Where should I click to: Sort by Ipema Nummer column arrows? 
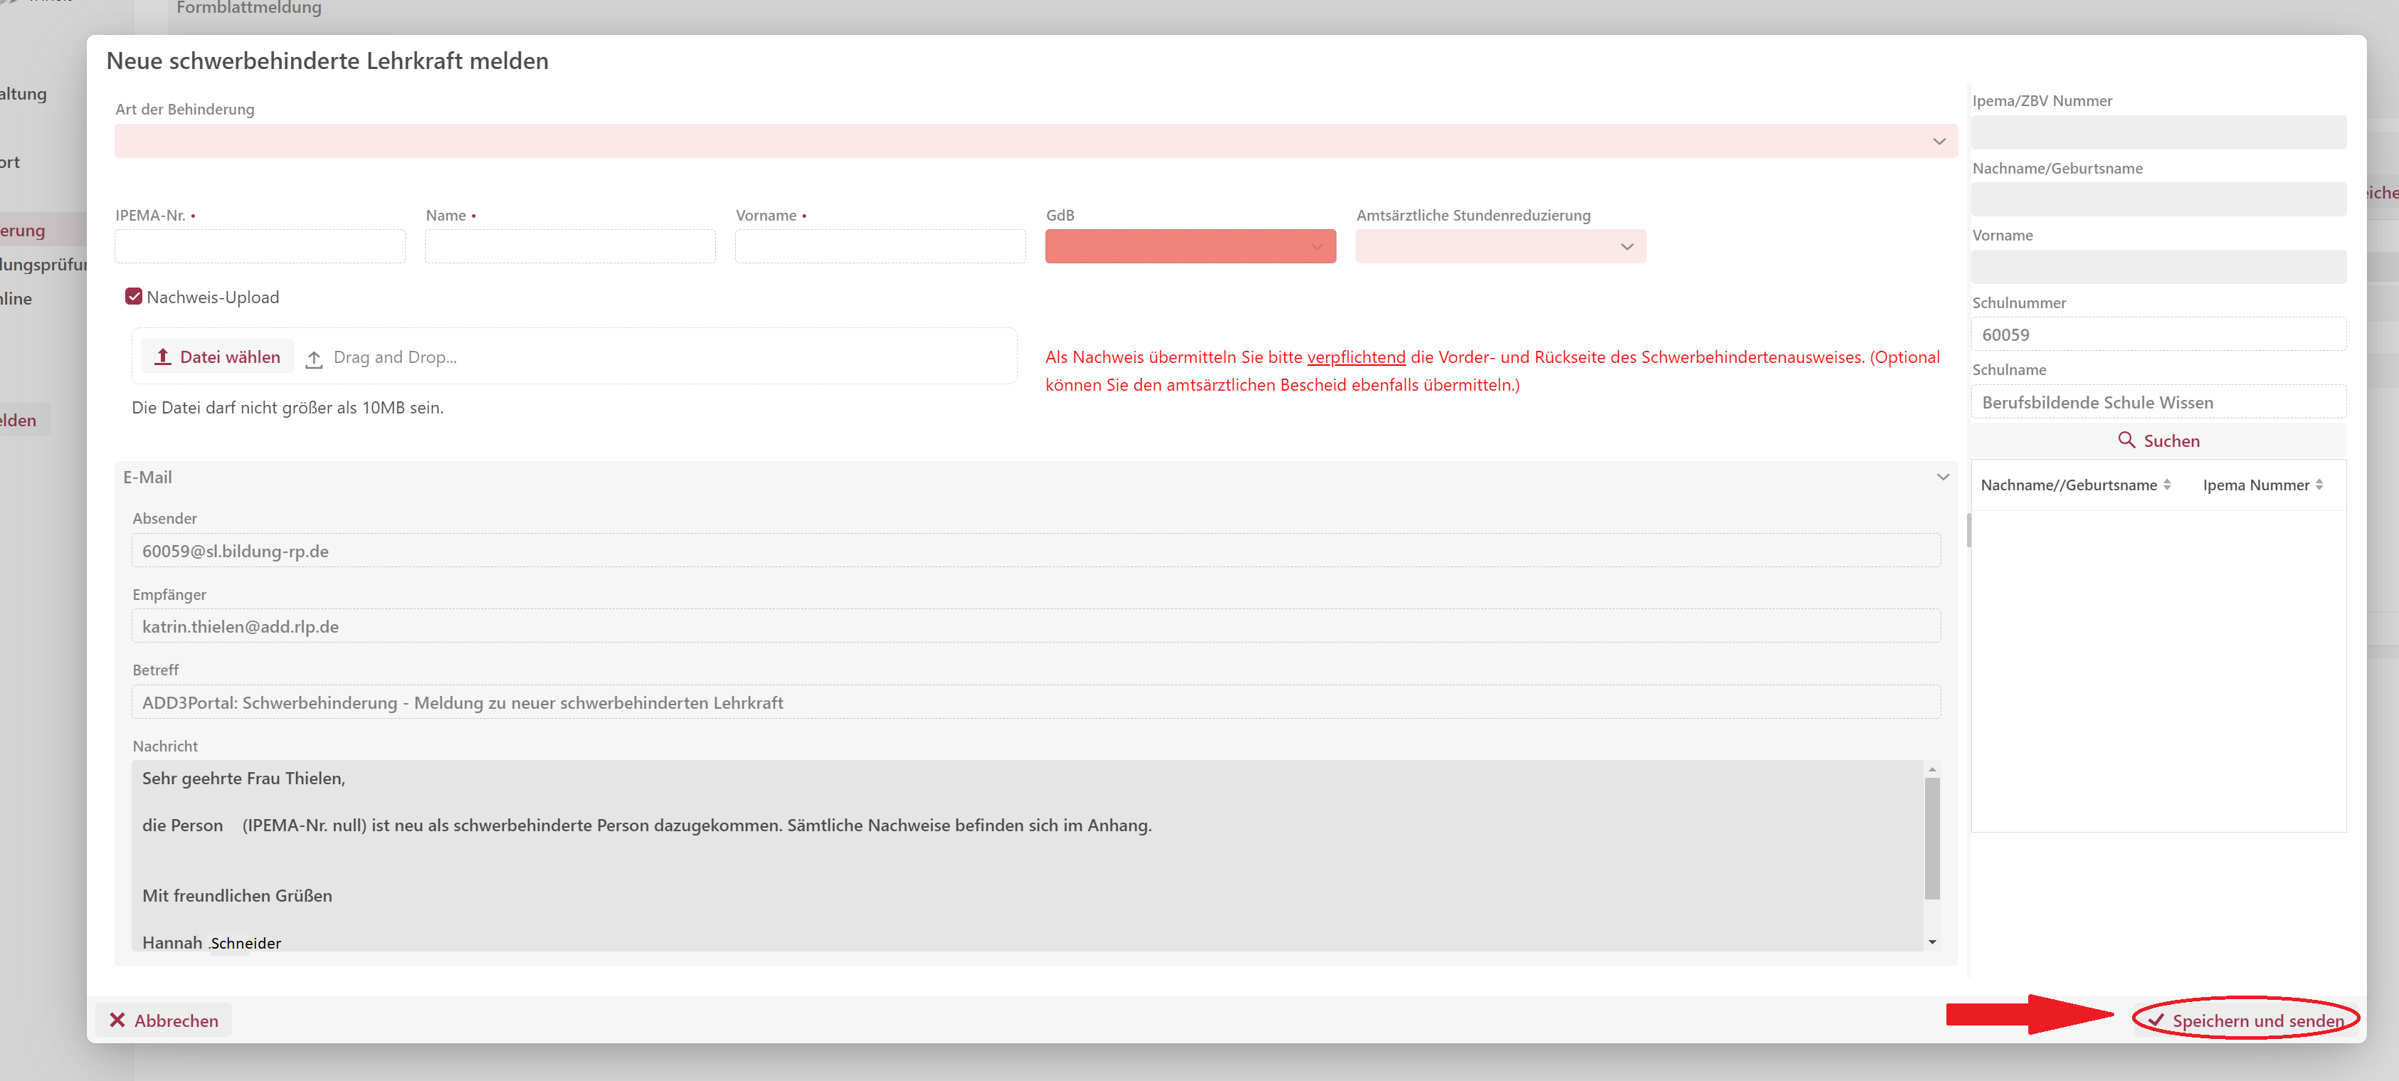tap(2319, 485)
